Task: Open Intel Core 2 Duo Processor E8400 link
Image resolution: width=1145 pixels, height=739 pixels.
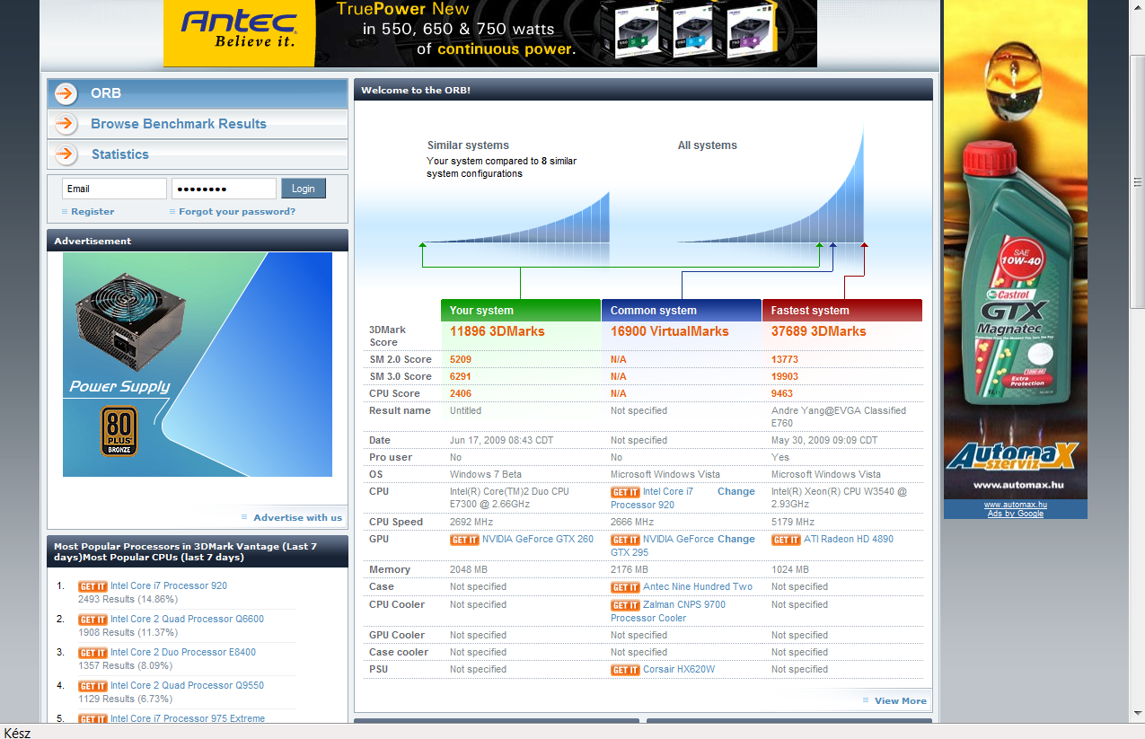Action: (183, 652)
